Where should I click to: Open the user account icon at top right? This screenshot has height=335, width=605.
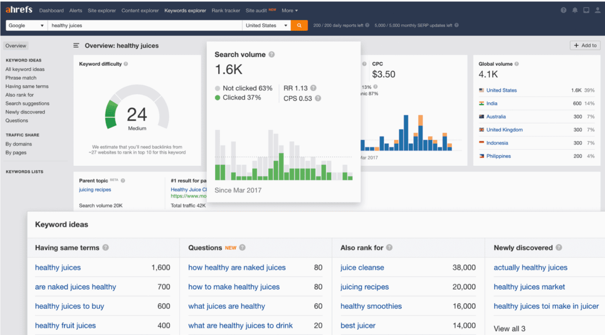597,10
